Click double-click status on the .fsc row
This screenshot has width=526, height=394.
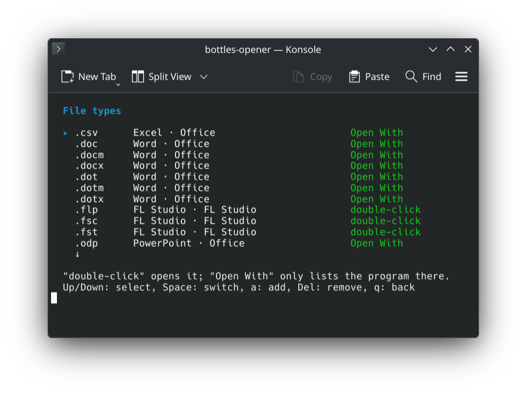coord(386,221)
